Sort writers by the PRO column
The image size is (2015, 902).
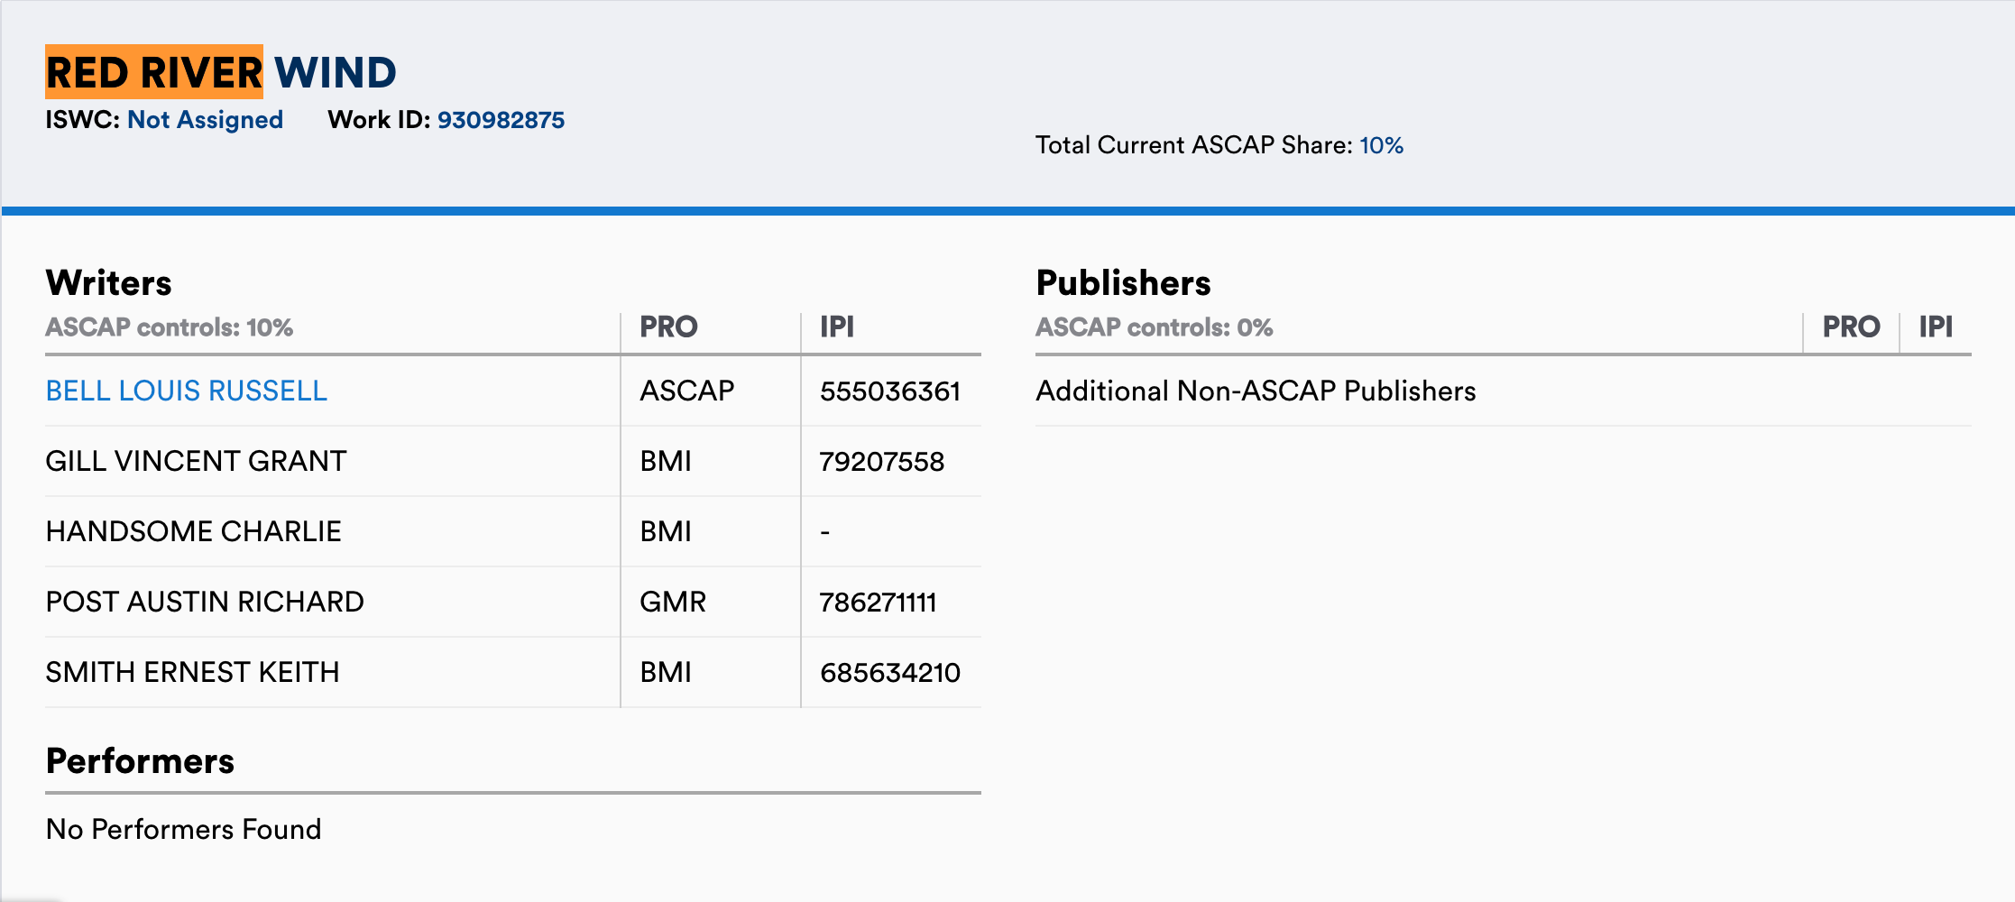pos(669,327)
